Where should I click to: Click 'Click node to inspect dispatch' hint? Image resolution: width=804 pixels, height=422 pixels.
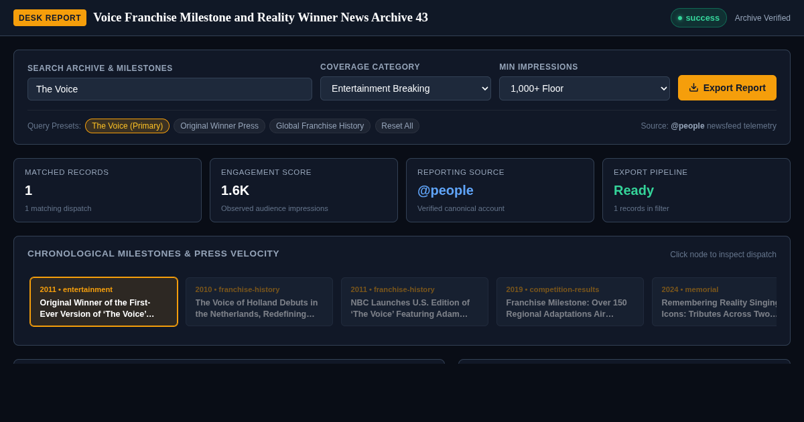tap(723, 255)
